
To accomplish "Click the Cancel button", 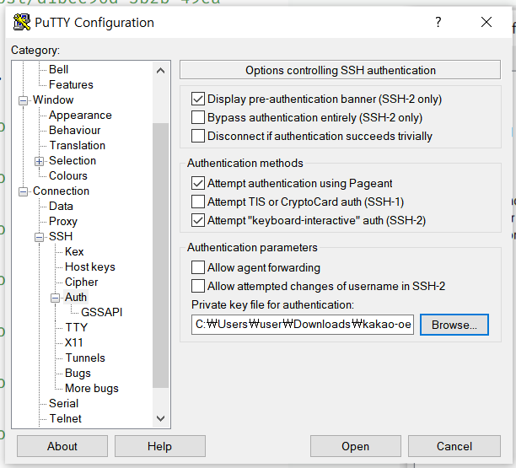I will coord(454,446).
